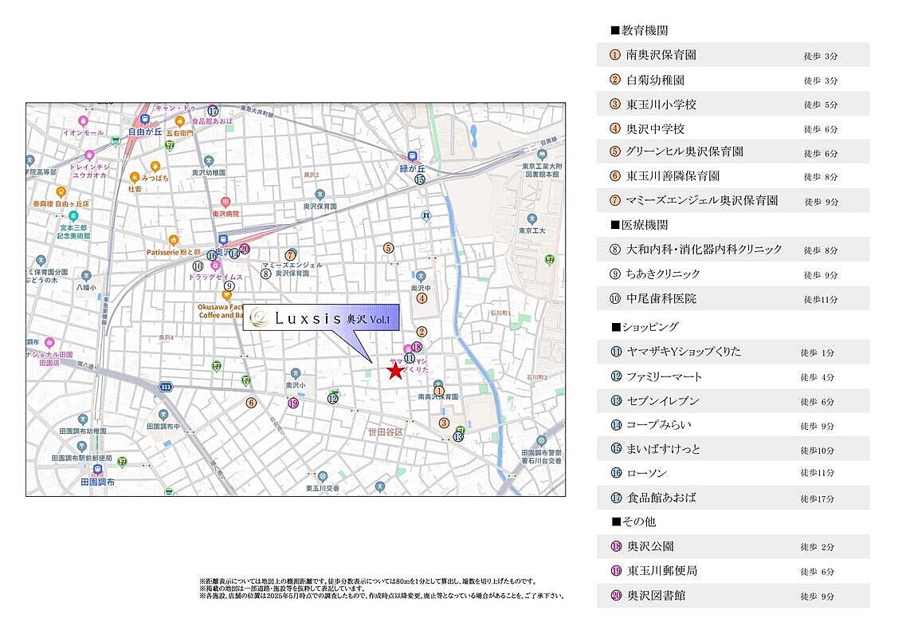Select the ドラッグセイムス pink map pin
The width and height of the screenshot is (902, 638).
tap(215, 265)
